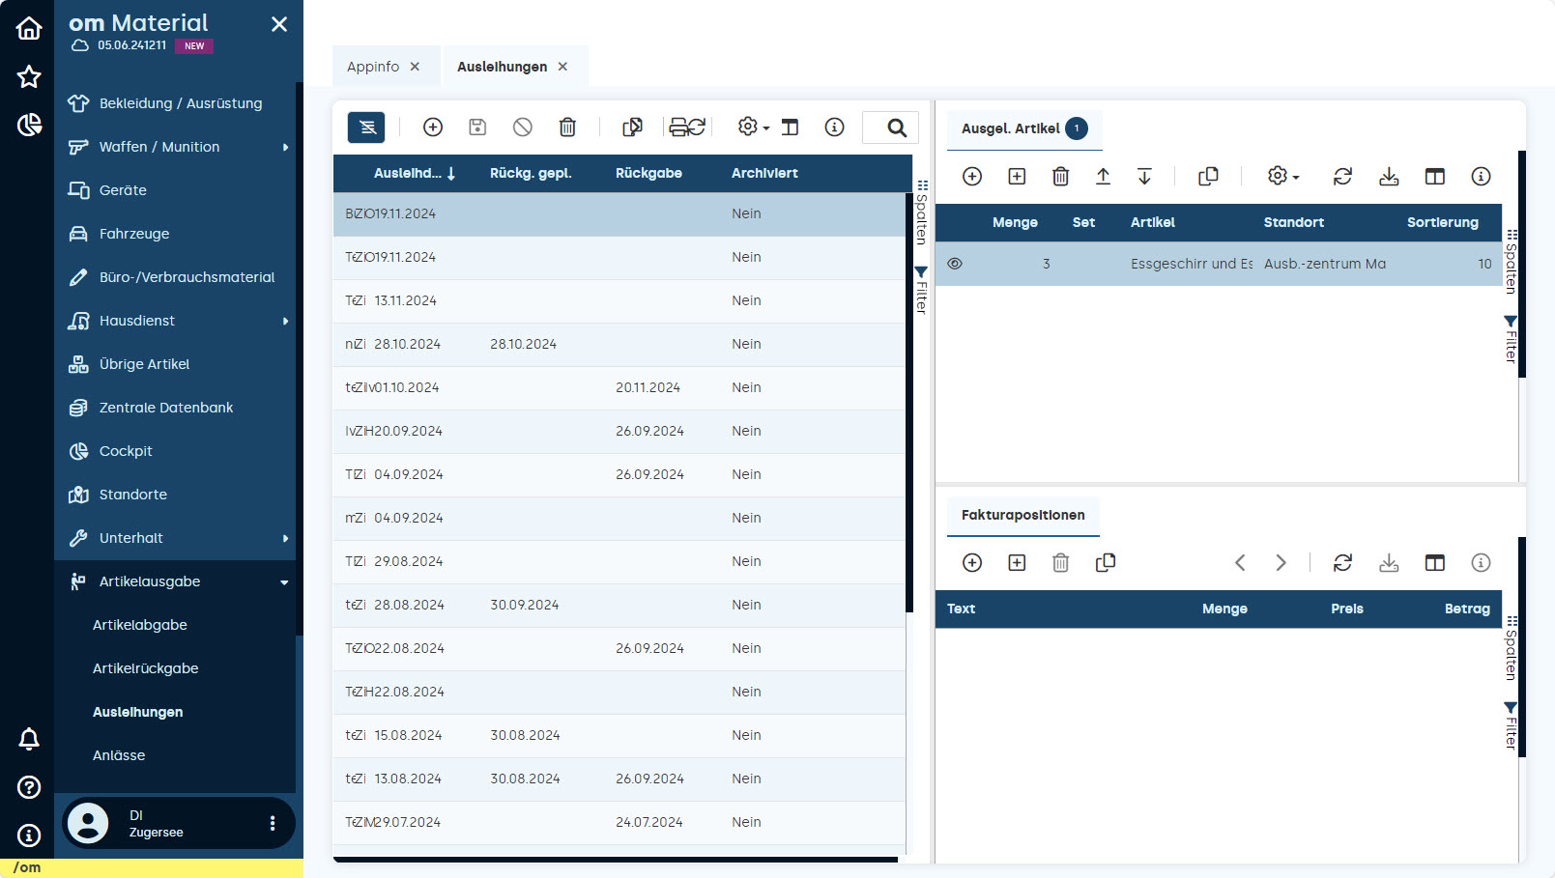1555x878 pixels.
Task: Open Artikelrückgabe in the sidebar
Action: (x=146, y=668)
